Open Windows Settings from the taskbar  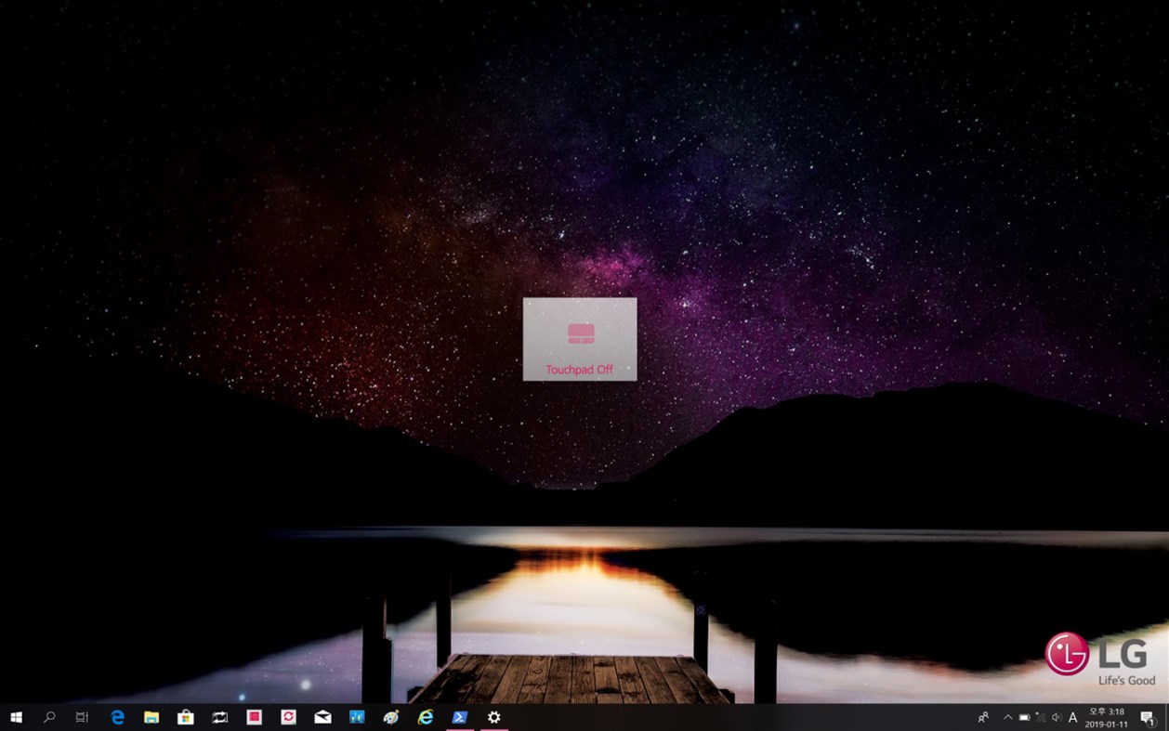(x=493, y=717)
